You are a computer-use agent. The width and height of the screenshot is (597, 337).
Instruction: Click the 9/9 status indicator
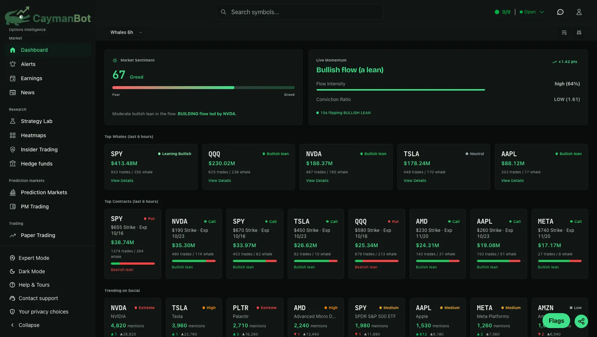point(502,12)
